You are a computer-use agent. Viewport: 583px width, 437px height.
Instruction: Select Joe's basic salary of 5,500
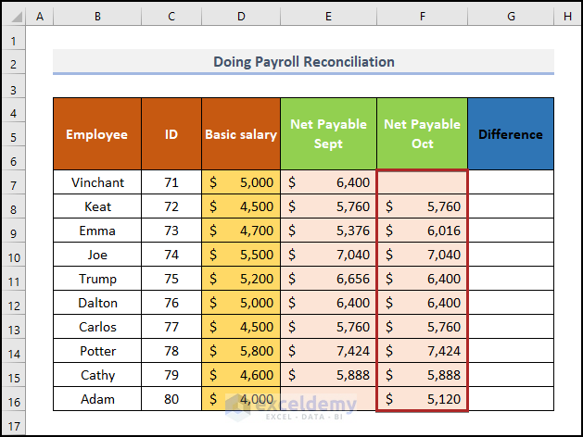241,255
